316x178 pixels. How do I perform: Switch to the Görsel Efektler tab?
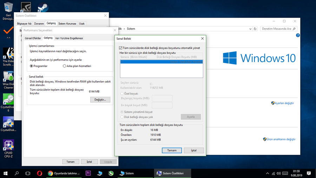coord(33,38)
